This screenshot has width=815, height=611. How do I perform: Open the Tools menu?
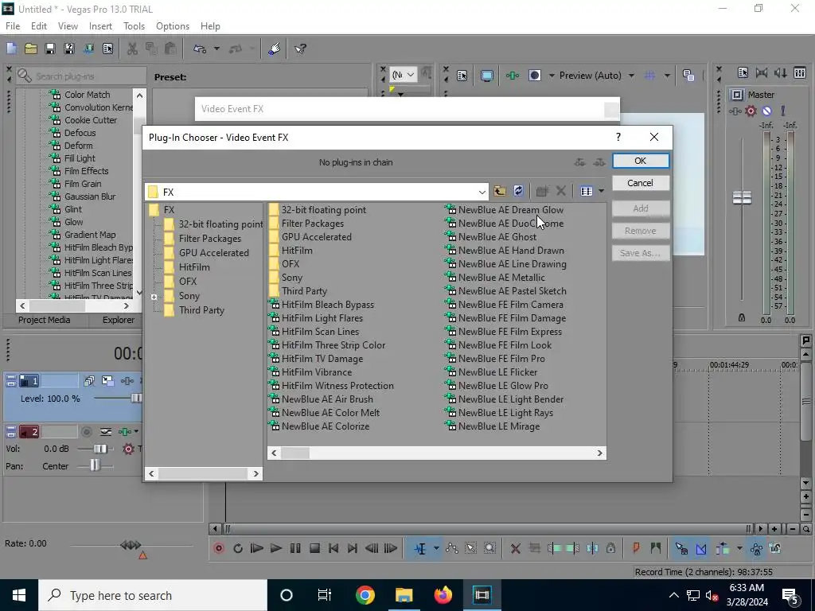point(134,26)
